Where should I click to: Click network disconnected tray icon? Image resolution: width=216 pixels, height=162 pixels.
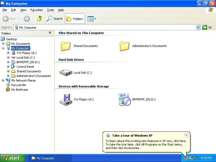(x=191, y=158)
